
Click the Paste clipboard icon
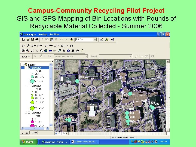[x=51, y=39]
